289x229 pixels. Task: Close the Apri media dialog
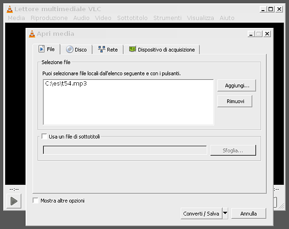[x=267, y=34]
